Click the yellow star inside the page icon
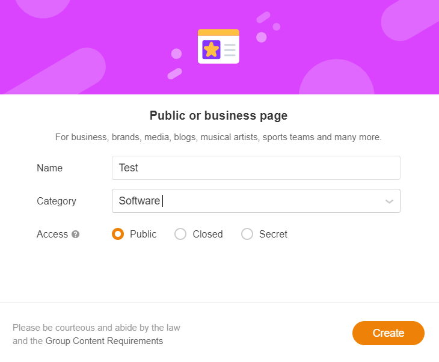This screenshot has height=362, width=439. [211, 49]
